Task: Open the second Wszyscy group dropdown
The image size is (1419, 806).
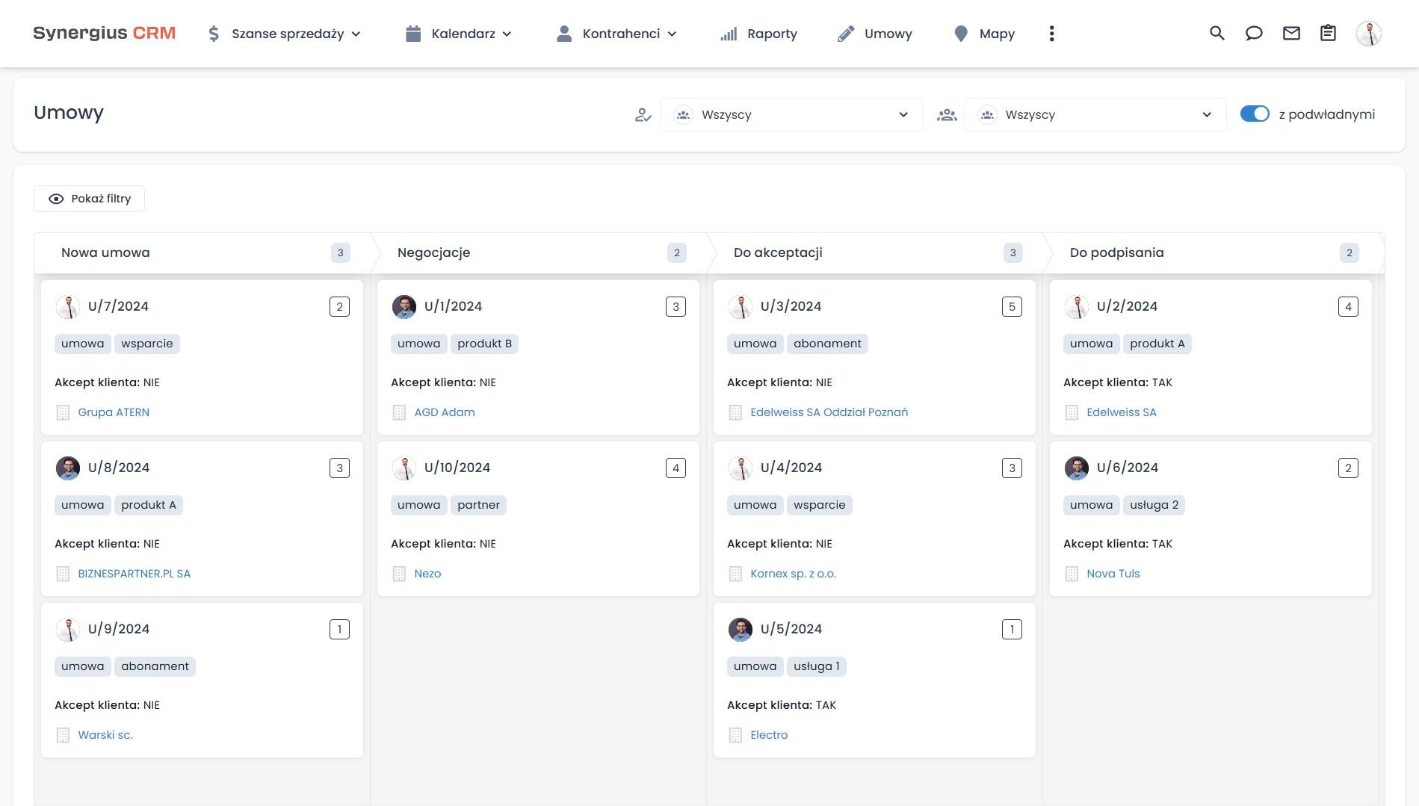Action: click(x=1095, y=115)
